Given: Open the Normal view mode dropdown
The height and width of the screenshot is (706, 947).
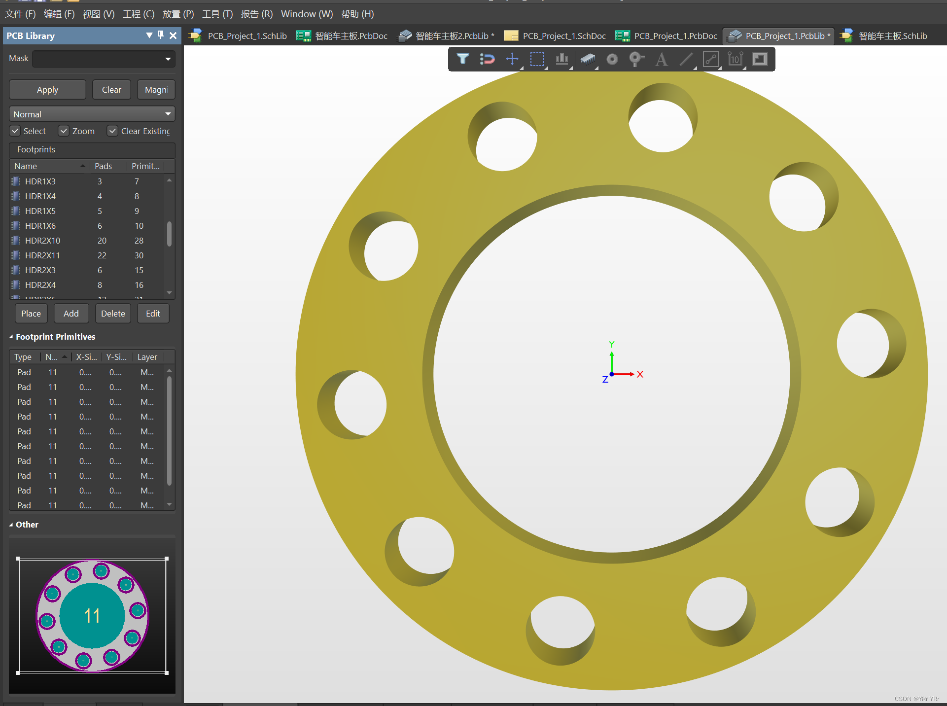Looking at the screenshot, I should tap(90, 113).
